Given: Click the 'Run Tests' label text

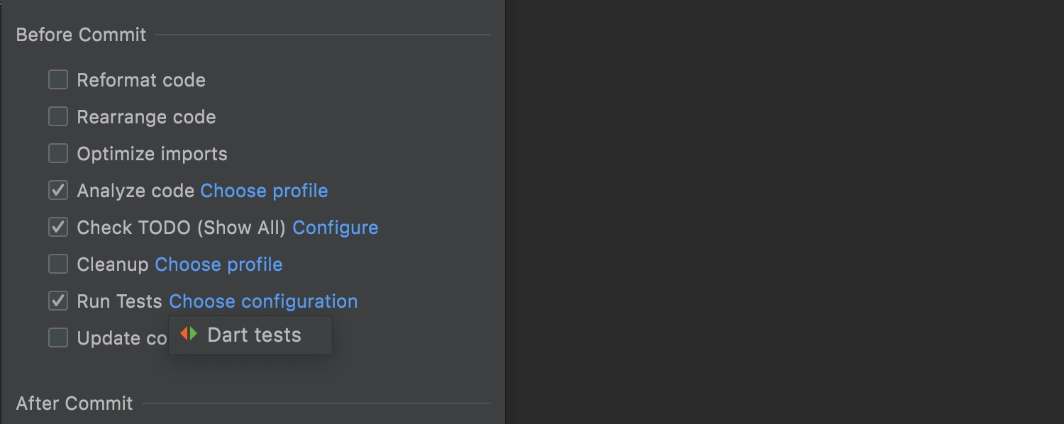Looking at the screenshot, I should 120,301.
